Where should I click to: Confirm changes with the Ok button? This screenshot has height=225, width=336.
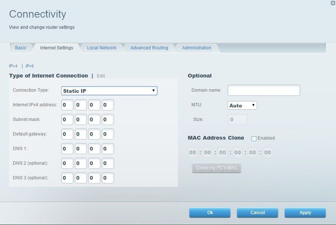(210, 213)
